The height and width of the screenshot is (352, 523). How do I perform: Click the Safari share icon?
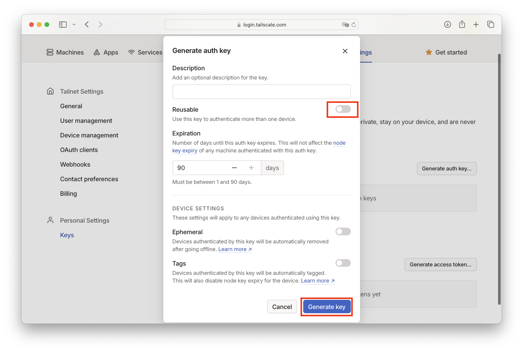pyautogui.click(x=462, y=24)
